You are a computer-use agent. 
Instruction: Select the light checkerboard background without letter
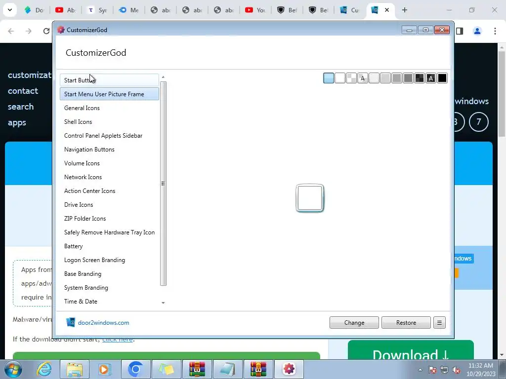351,78
